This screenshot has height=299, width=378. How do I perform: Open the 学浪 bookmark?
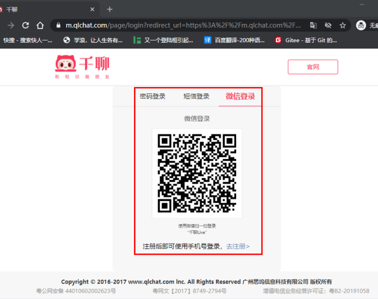tap(93, 40)
